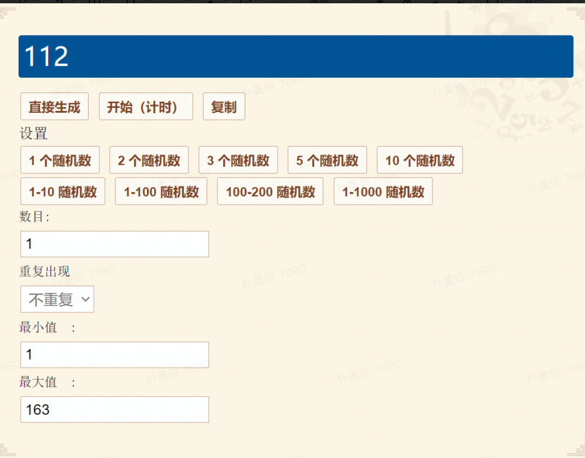
Task: Choose 5 个随机数 preset
Action: (x=327, y=160)
